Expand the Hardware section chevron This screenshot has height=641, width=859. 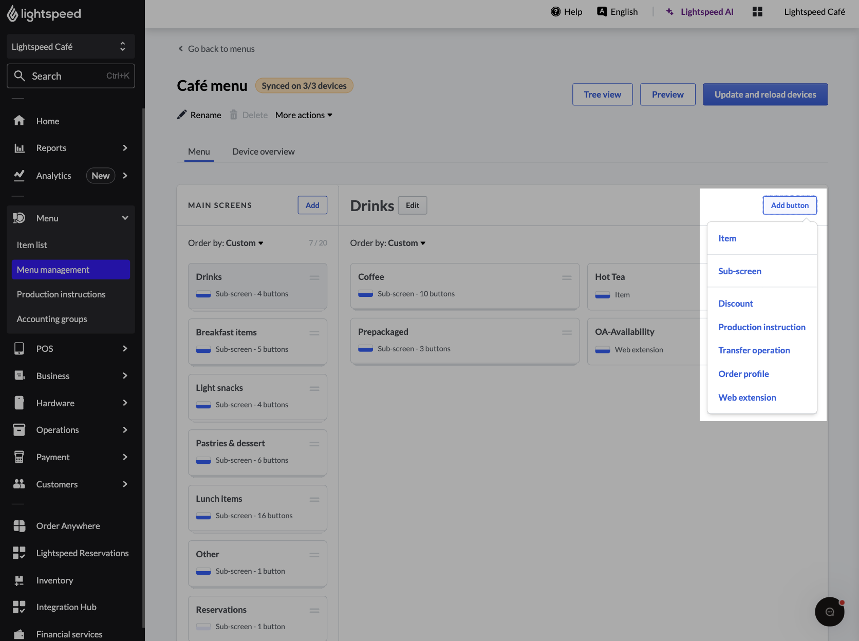[x=125, y=403]
